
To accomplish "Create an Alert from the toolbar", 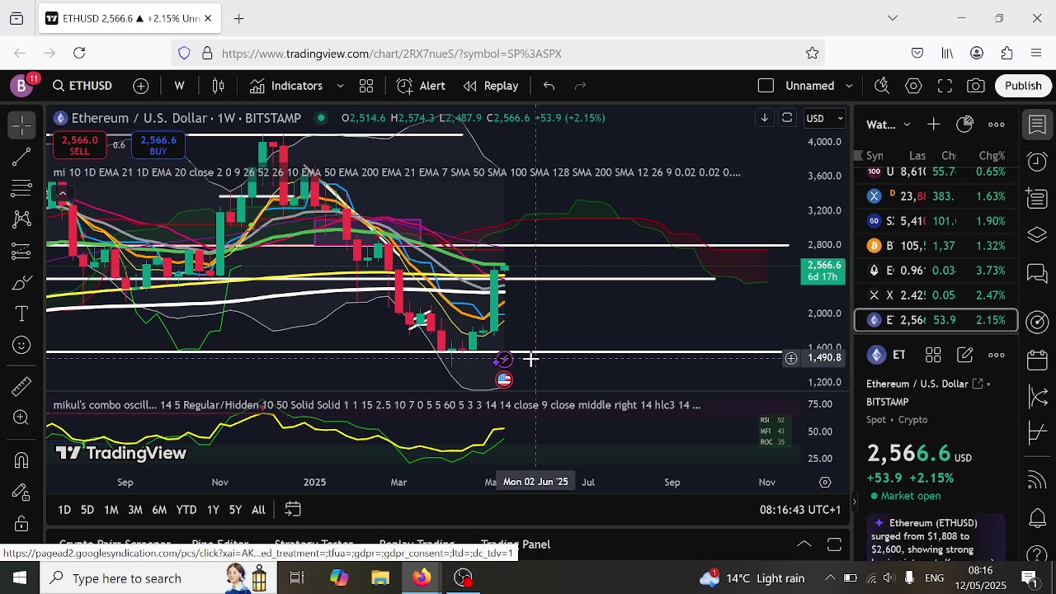I will click(x=422, y=86).
